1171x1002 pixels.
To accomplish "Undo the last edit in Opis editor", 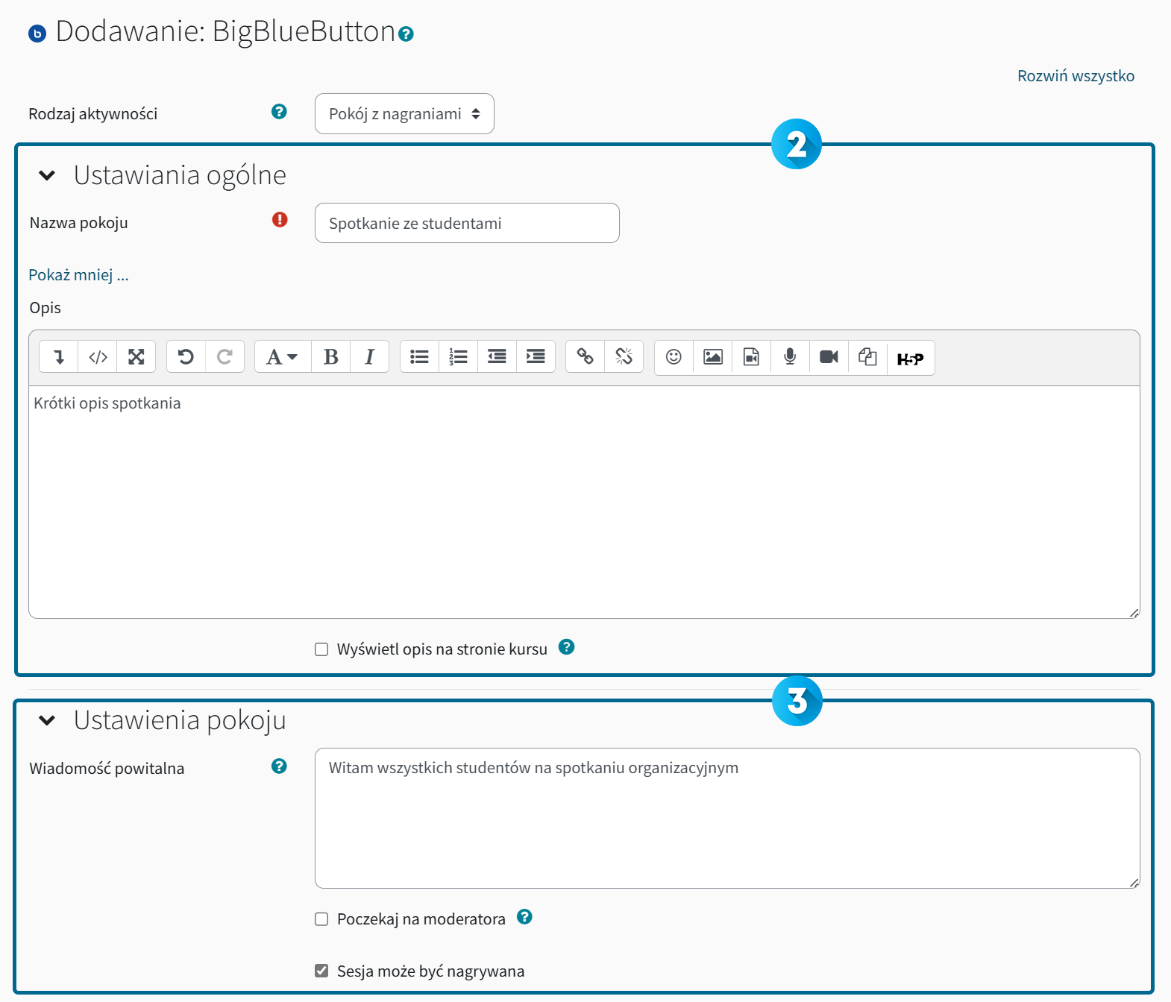I will [x=186, y=357].
